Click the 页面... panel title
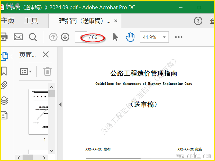This screenshot has width=215, height=161. [27, 55]
